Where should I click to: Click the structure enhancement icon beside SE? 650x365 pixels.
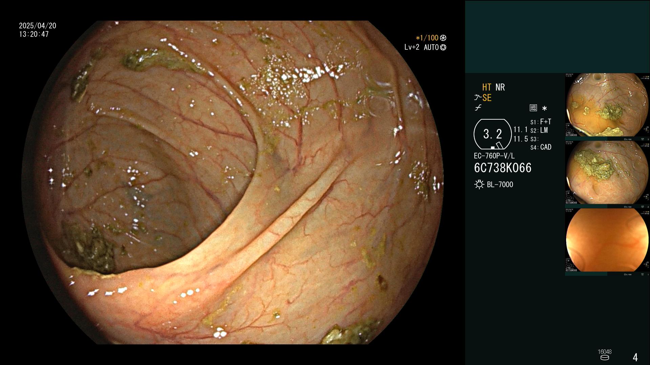pyautogui.click(x=478, y=98)
